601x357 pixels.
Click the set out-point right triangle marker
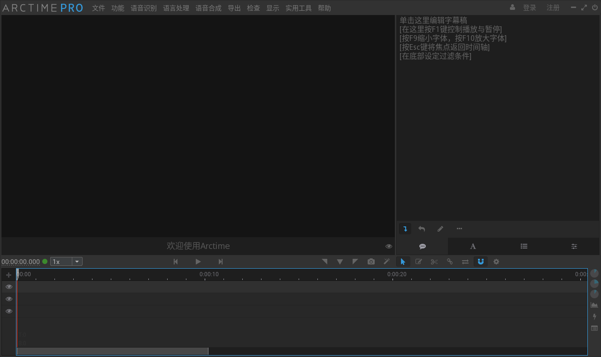click(355, 262)
